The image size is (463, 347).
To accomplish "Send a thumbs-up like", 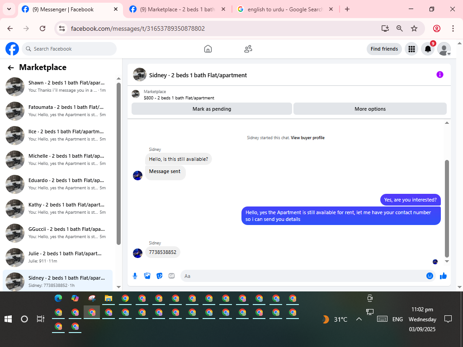I will pos(443,276).
